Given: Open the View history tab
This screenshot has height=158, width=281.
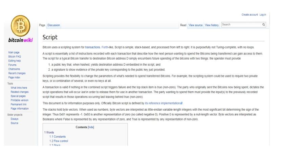Looking at the screenshot, I should [212, 25].
